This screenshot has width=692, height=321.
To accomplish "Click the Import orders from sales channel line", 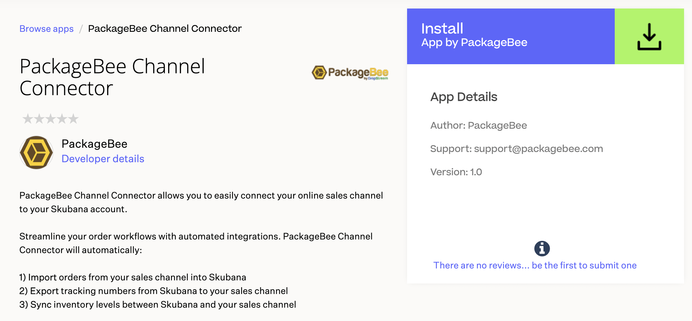I will (x=133, y=277).
